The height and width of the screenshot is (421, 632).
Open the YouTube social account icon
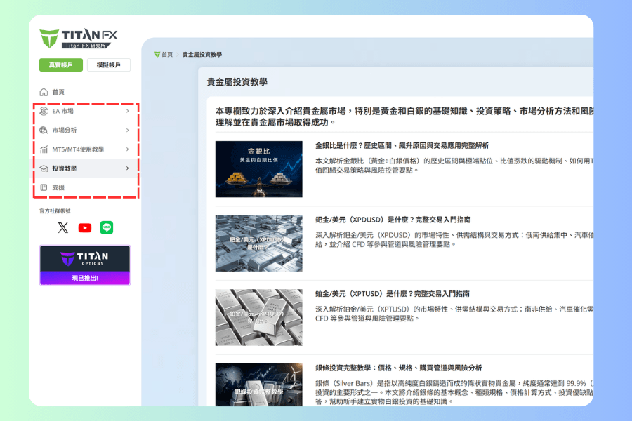click(85, 228)
